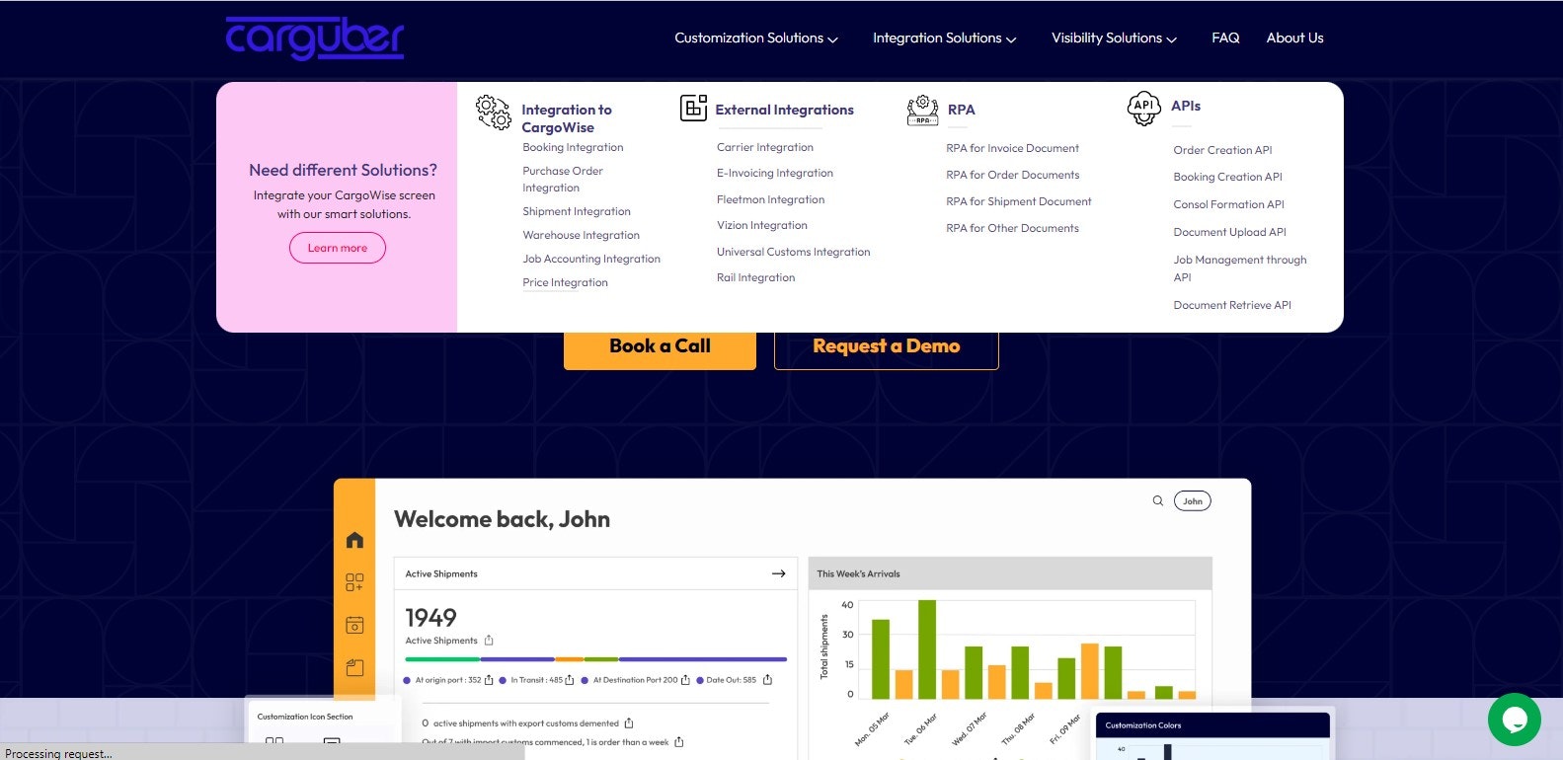Click the APIs cloud icon

(1143, 108)
